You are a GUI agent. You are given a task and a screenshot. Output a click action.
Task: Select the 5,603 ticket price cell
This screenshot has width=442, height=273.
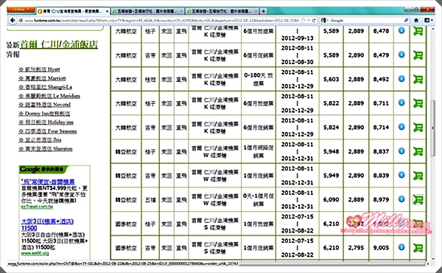331,80
